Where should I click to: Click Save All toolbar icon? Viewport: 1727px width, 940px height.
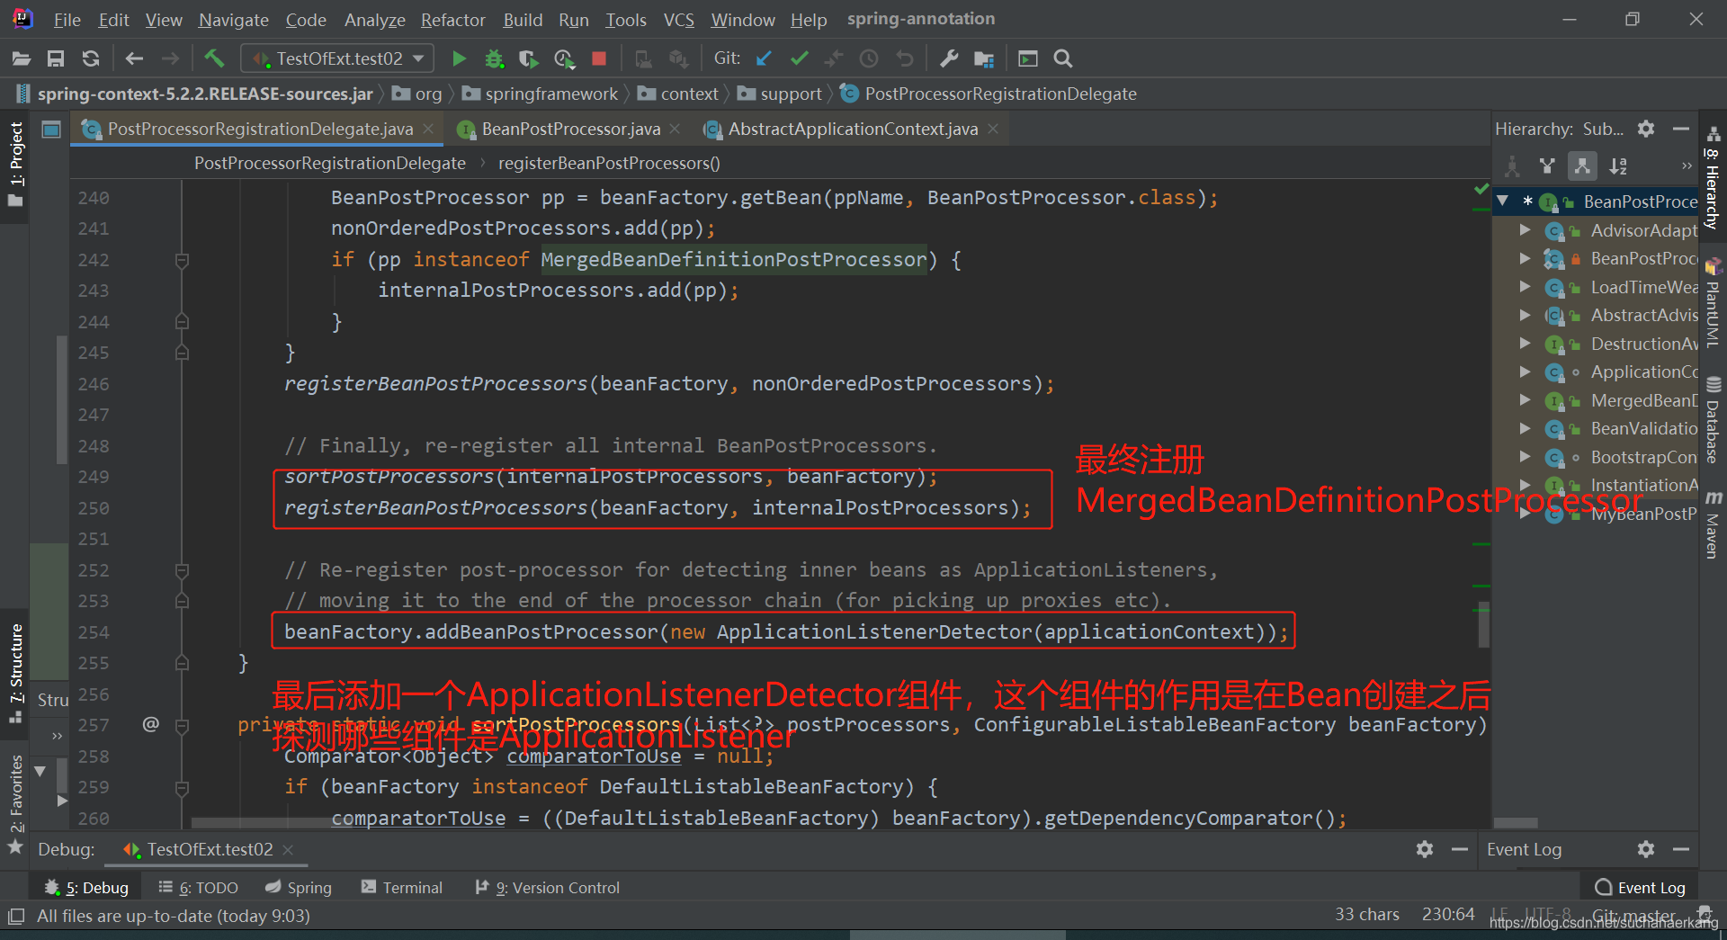tap(56, 59)
